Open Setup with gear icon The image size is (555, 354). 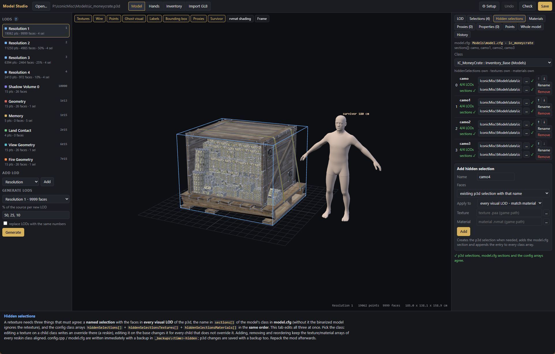point(489,6)
